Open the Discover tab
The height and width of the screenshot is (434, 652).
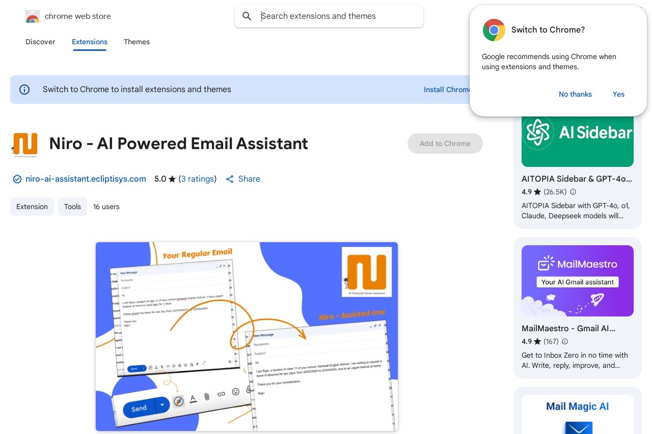40,42
